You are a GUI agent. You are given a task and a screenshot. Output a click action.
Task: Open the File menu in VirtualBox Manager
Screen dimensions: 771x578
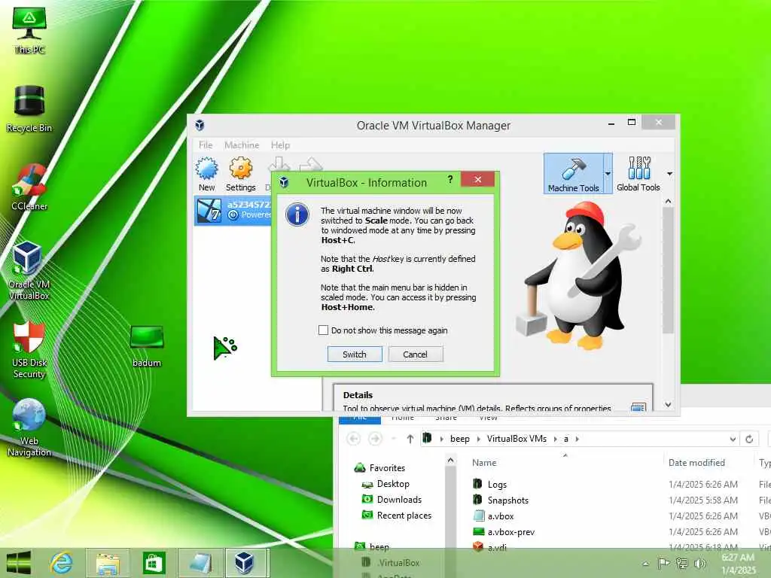[206, 145]
